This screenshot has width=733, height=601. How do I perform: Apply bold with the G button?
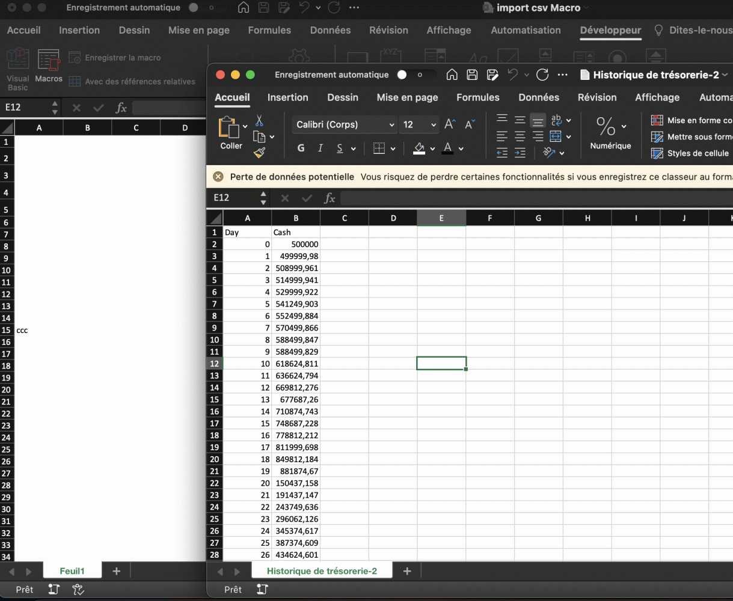[301, 148]
